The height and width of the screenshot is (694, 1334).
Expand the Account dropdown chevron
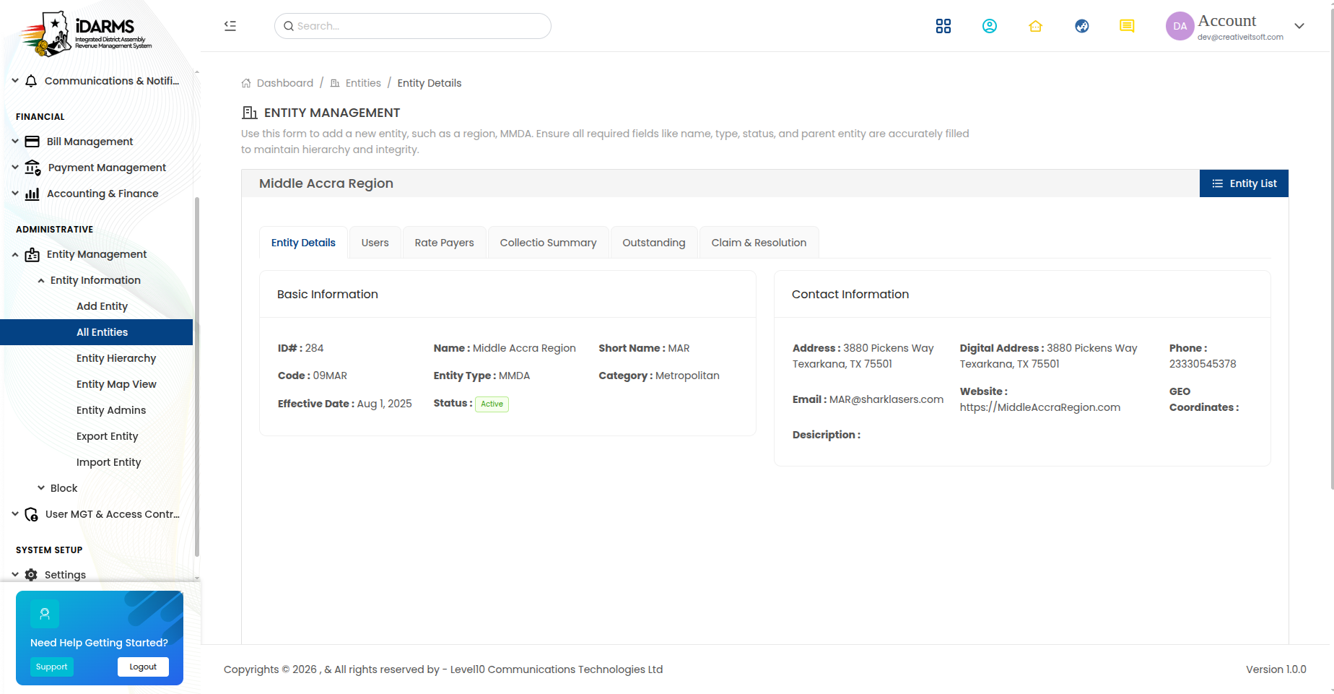click(x=1299, y=26)
